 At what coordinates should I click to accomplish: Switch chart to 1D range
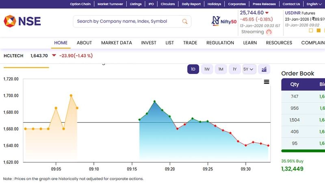(x=193, y=69)
